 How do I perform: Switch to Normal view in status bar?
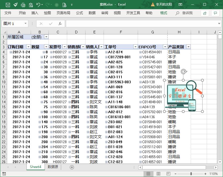149,174
